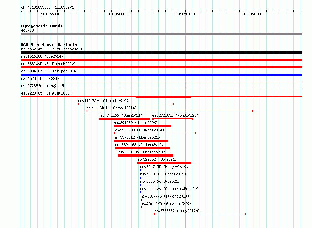The image size is (312, 228).
Task: Click ruler coordinate 181856000
Action: point(118,14)
